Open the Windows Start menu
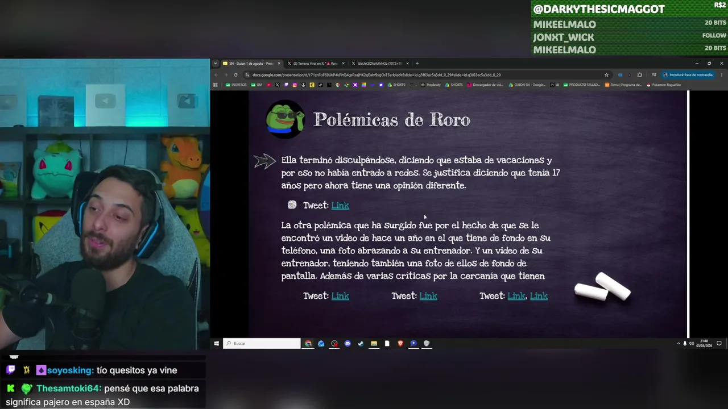 [216, 344]
